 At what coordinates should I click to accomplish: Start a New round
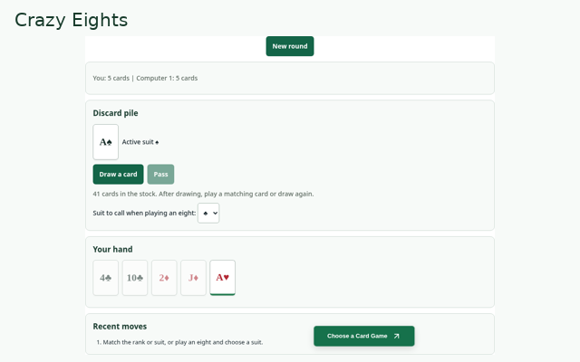[x=290, y=46]
